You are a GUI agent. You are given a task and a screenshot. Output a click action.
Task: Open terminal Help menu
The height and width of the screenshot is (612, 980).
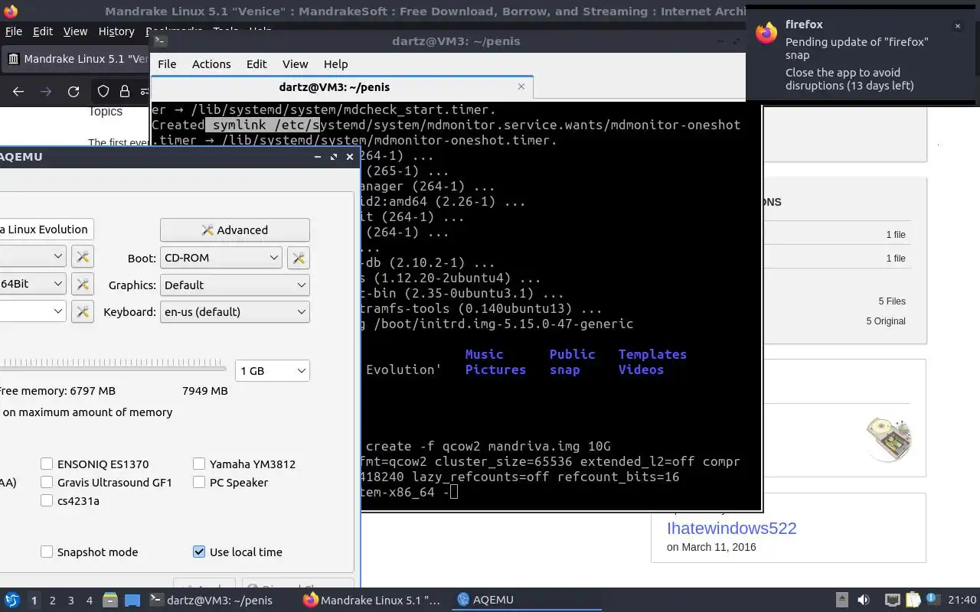(335, 64)
